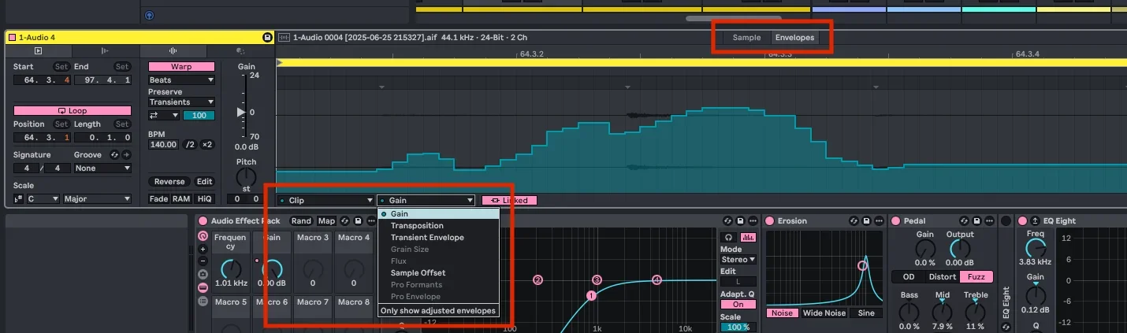This screenshot has height=333, width=1127.
Task: Toggle EQ Eight audition headphones icon
Action: 729,237
